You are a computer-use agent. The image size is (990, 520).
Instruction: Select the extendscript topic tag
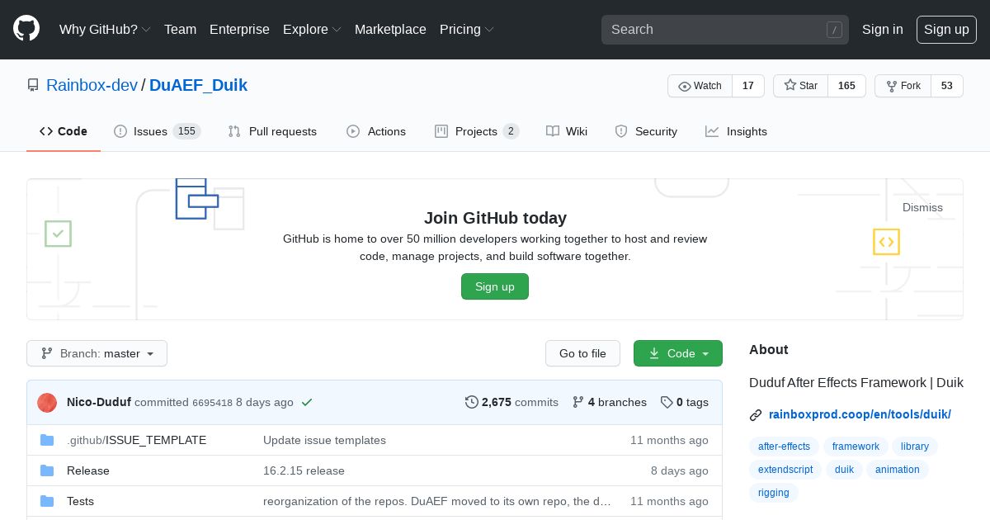(x=785, y=470)
